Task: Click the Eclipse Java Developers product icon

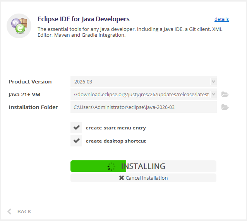Action: tap(19, 26)
